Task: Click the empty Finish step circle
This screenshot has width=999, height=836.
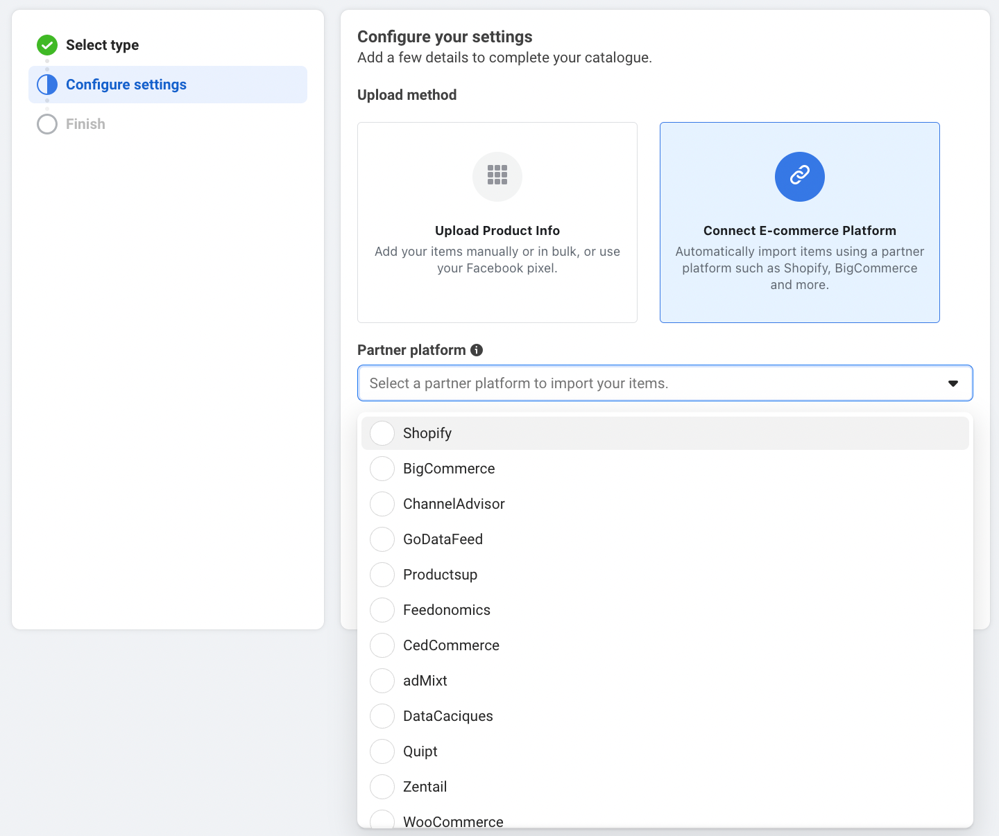Action: coord(47,124)
